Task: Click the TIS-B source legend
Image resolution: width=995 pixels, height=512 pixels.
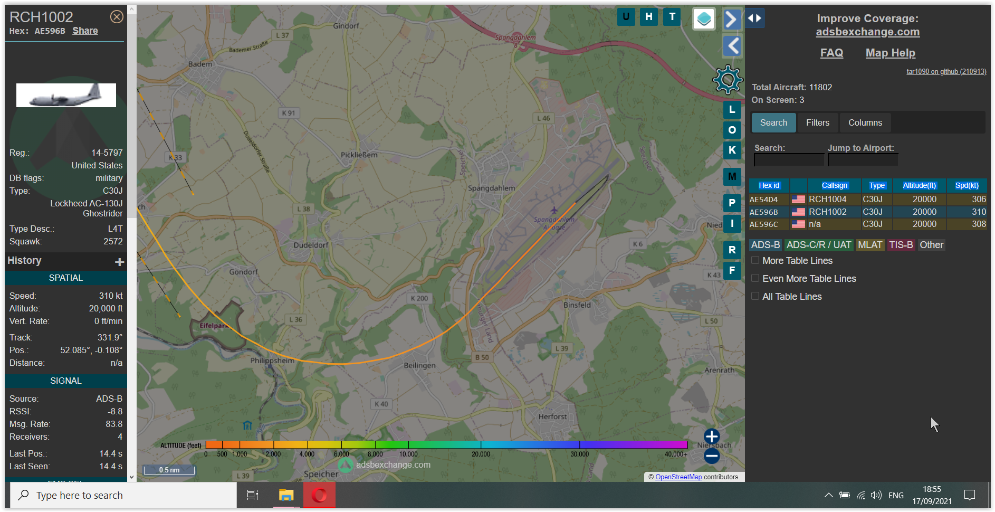Action: (901, 245)
